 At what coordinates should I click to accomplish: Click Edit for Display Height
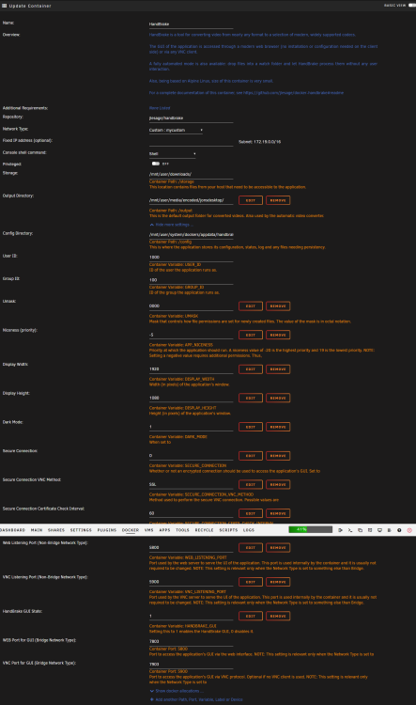[x=251, y=398]
